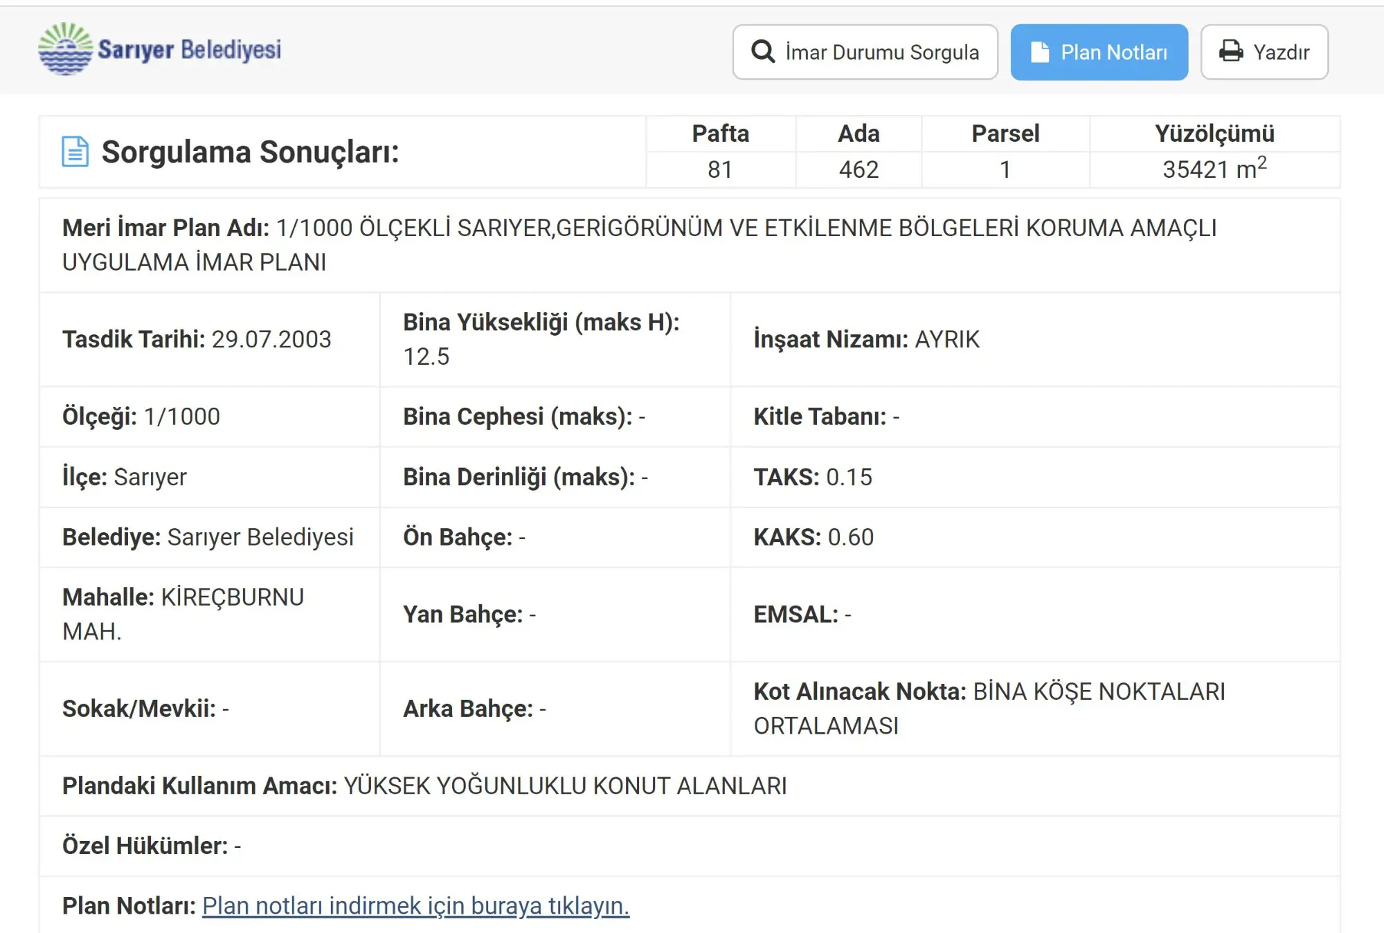Click the Arka Bahçe cell
1384x933 pixels.
pos(555,709)
